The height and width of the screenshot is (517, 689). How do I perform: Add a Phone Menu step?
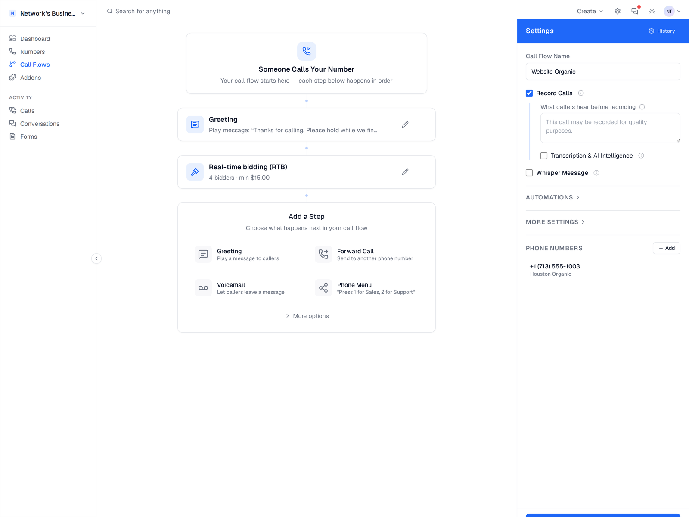click(x=366, y=288)
